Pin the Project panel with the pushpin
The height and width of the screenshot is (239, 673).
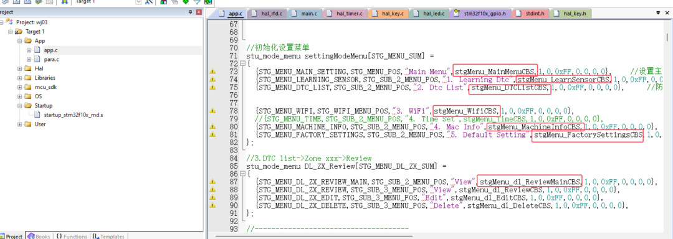coord(191,12)
